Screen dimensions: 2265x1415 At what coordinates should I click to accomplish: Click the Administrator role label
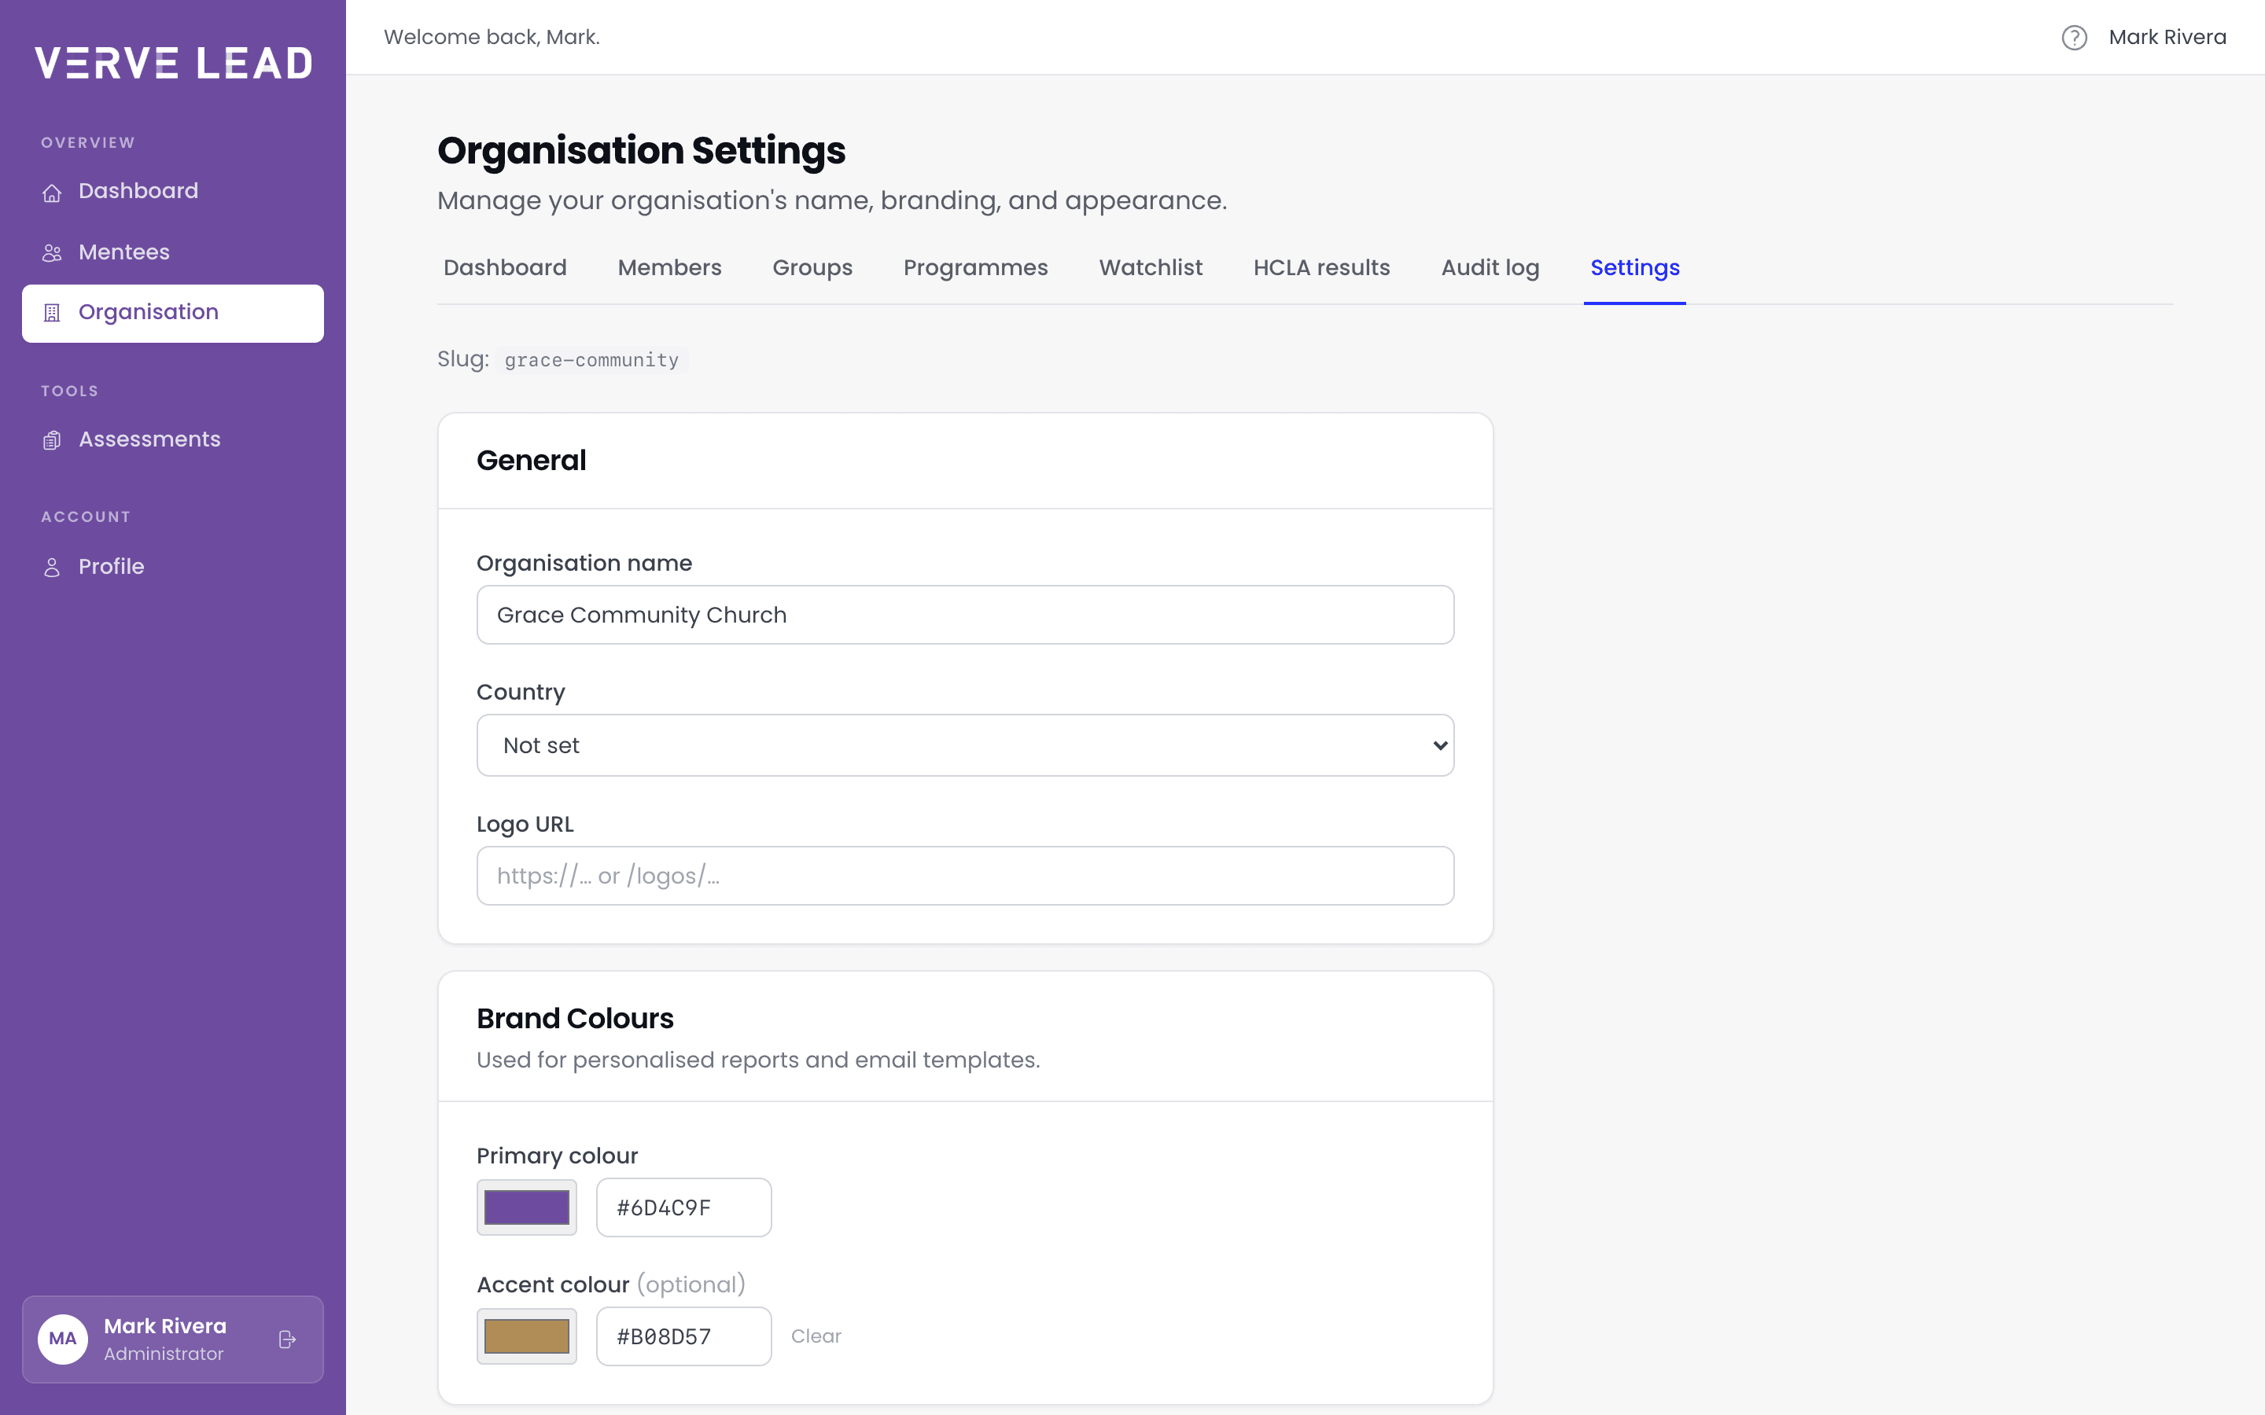tap(164, 1354)
